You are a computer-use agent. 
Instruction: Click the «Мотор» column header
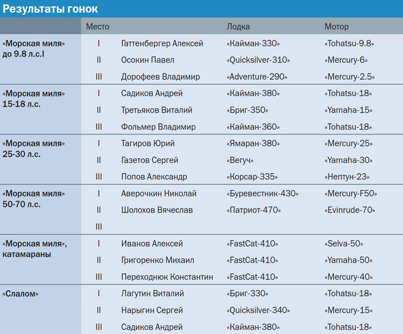[x=336, y=27]
